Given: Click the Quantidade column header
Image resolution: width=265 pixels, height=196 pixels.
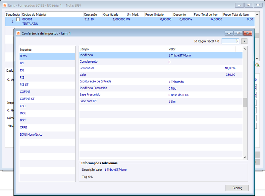Looking at the screenshot, I should pyautogui.click(x=114, y=15).
